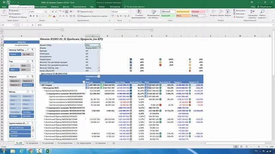The height and width of the screenshot is (154, 275).
Task: Collapse the KPI Тендер row
Action: coord(40,85)
